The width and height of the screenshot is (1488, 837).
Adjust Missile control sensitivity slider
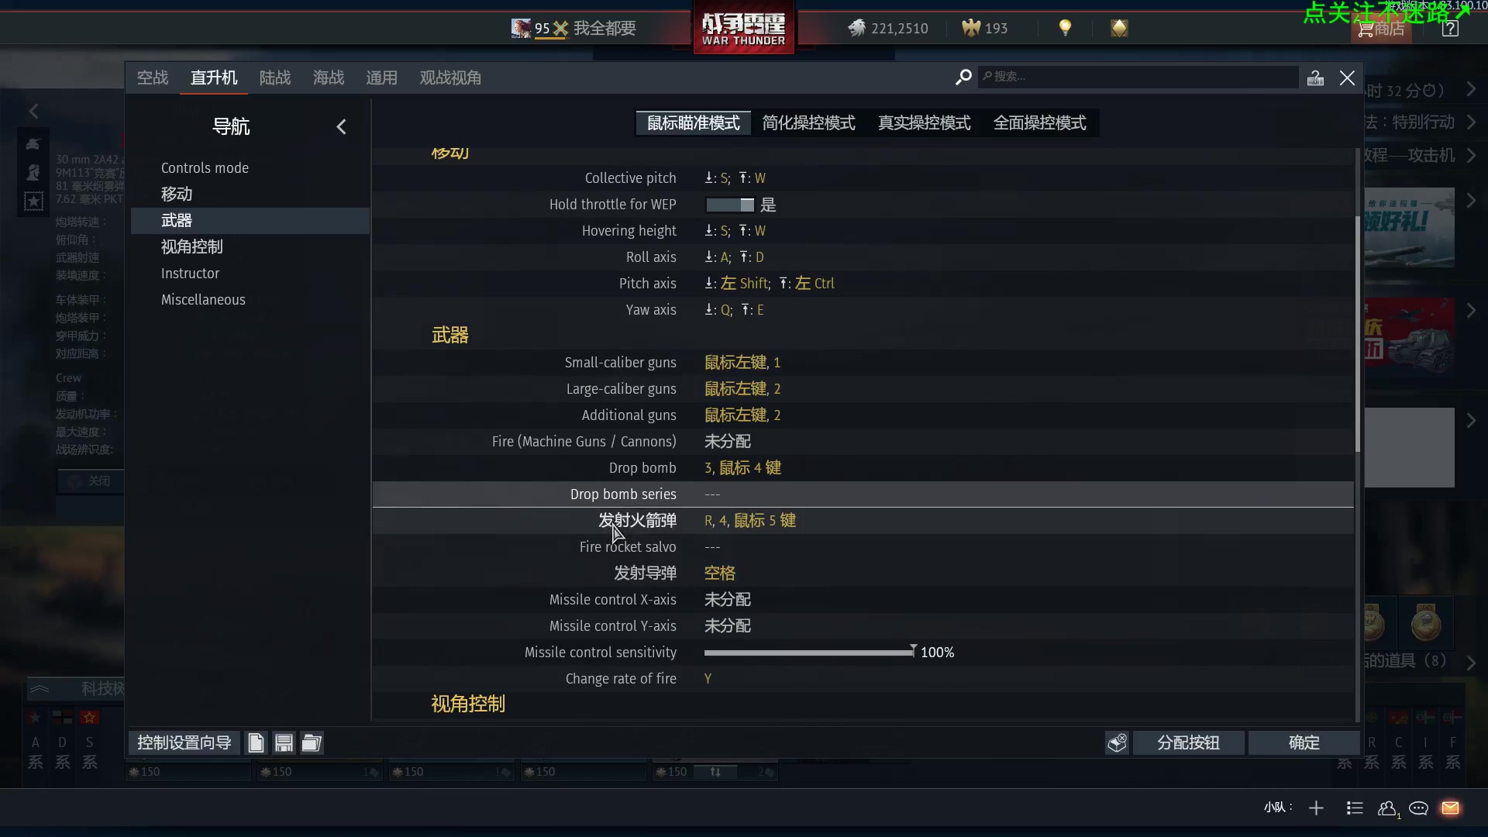pos(810,653)
